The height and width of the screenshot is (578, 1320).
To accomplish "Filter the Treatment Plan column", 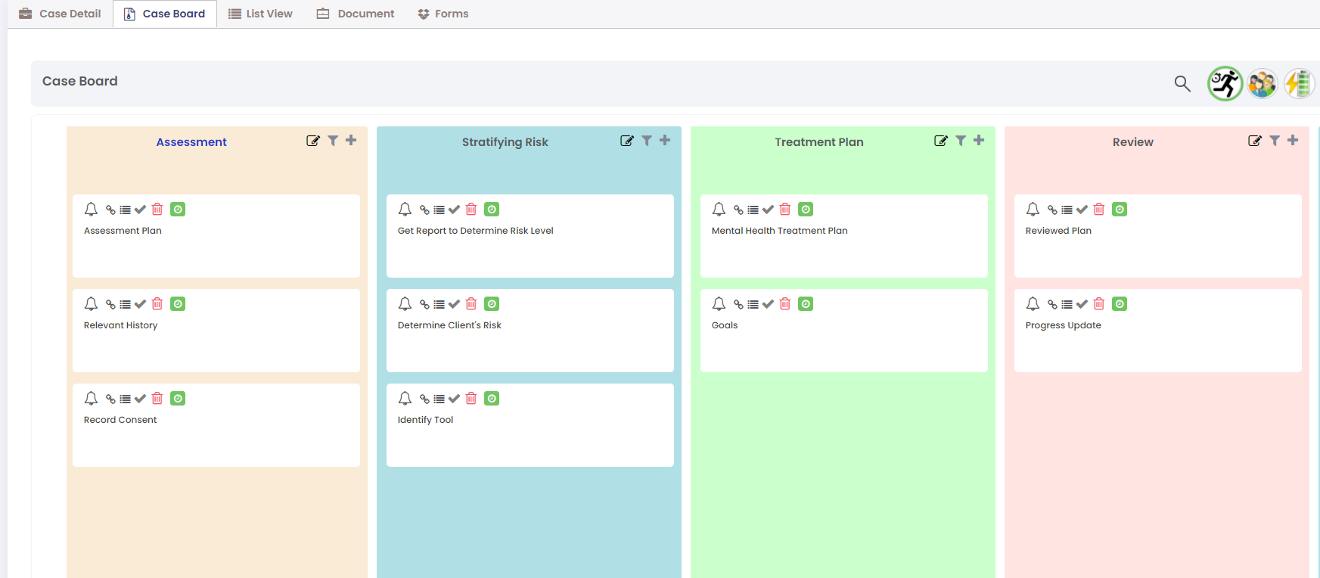I will pos(961,141).
